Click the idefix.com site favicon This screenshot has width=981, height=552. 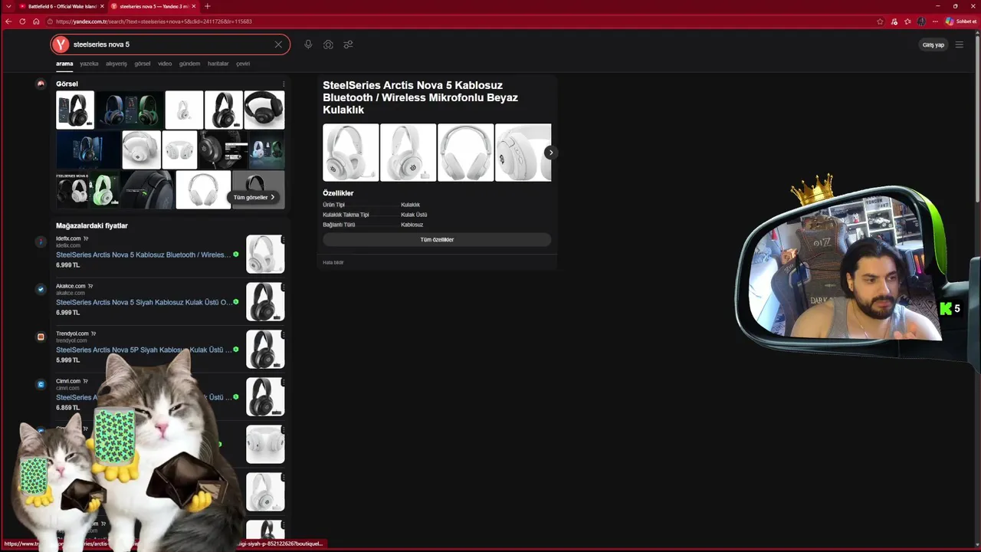(41, 242)
